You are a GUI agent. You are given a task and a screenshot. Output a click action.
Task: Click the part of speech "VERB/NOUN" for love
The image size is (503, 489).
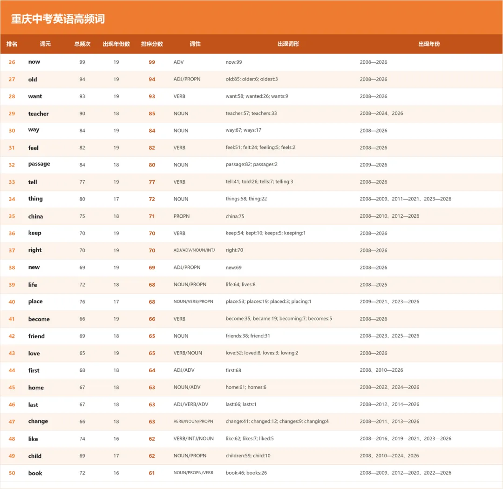(188, 353)
